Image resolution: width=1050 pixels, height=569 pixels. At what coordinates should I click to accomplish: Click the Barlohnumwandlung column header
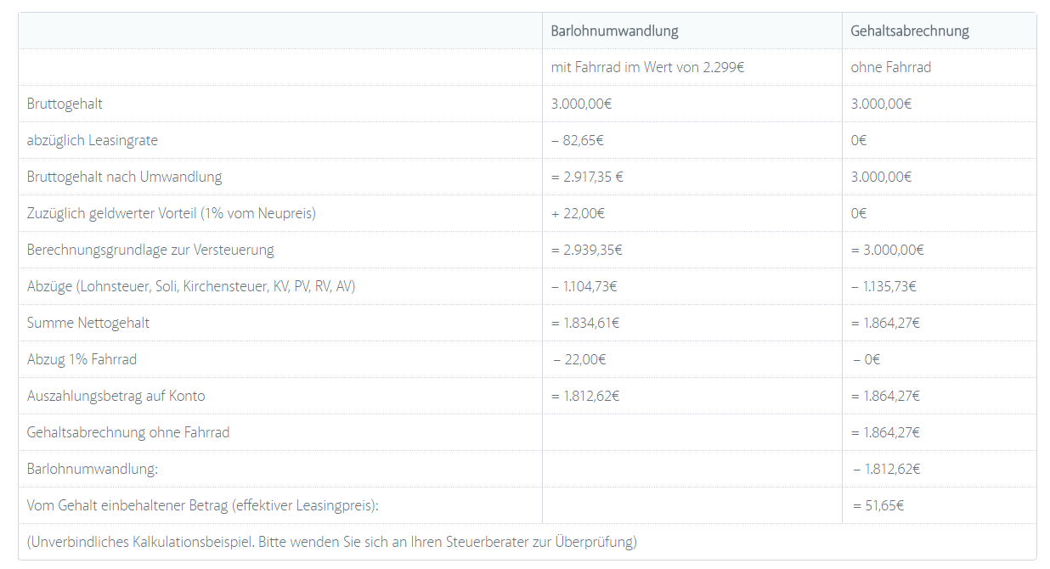pos(614,31)
